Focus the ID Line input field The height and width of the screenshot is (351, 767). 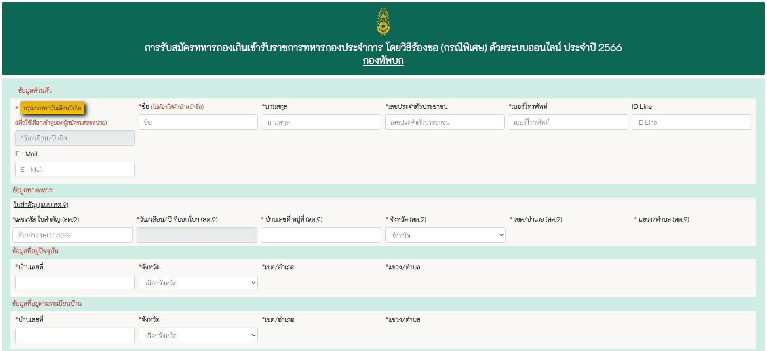(691, 122)
